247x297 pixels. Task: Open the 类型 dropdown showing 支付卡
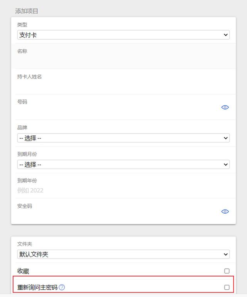point(123,35)
